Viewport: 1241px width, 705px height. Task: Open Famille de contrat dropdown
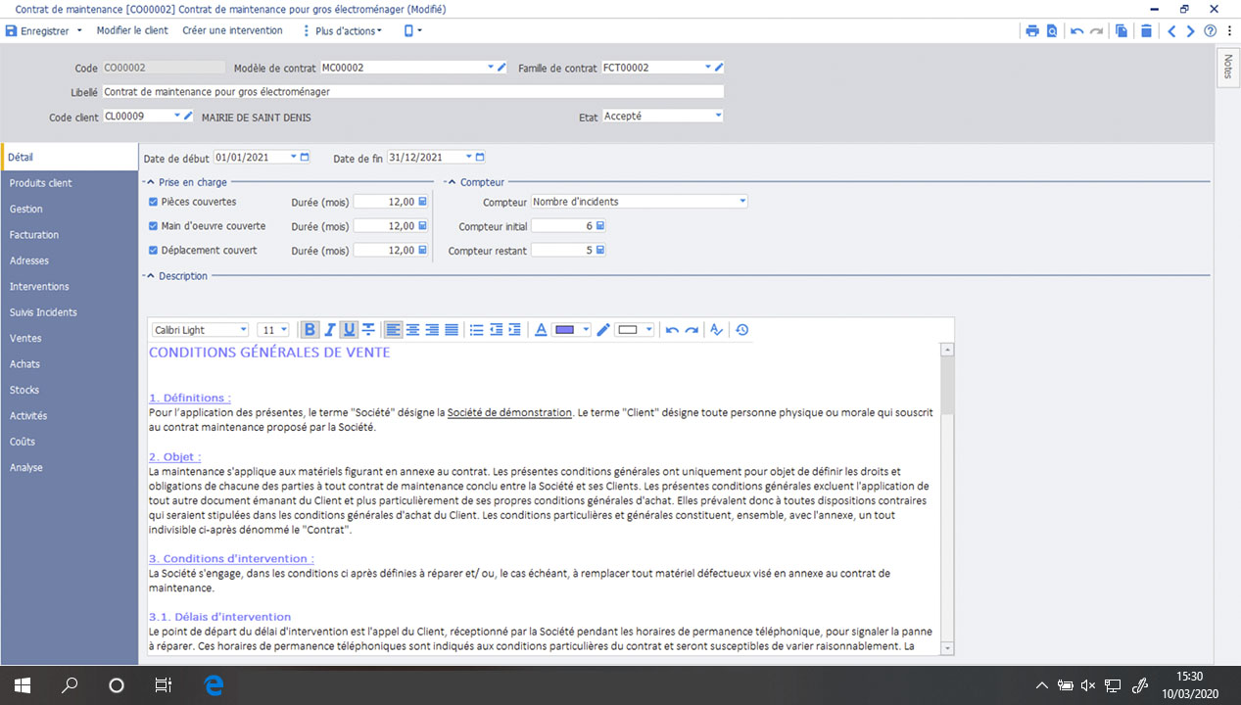[708, 68]
